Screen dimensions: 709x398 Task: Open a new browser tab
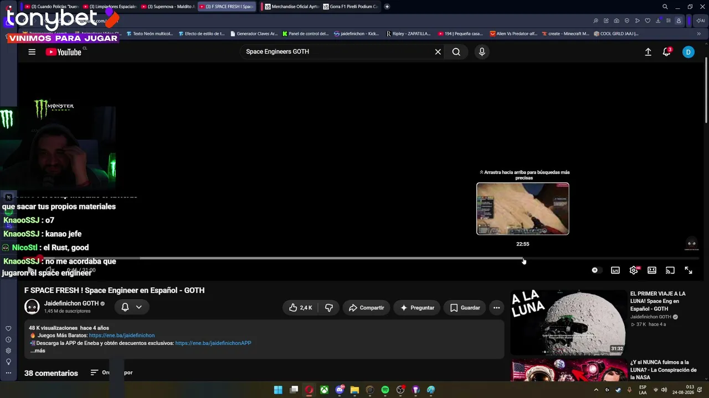(387, 7)
